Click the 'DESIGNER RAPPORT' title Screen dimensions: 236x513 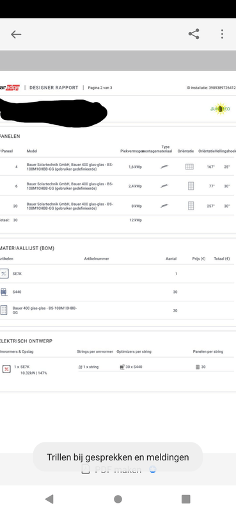(x=54, y=88)
